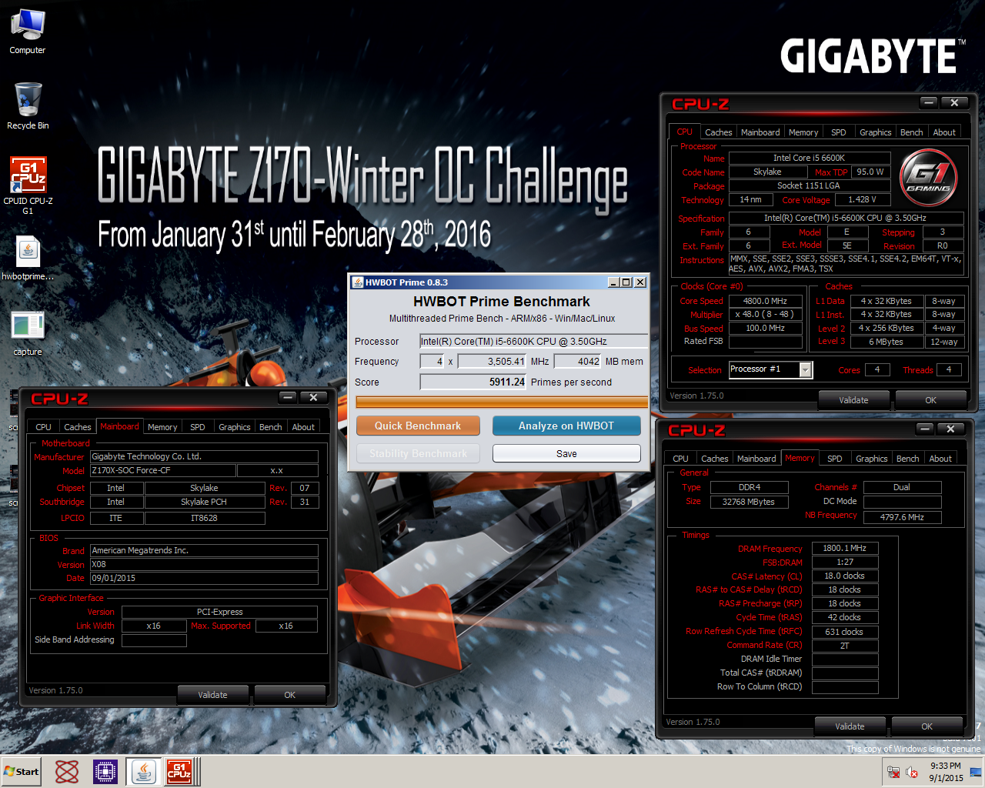Switch to Memory tab in top-right CPU-Z
The width and height of the screenshot is (985, 788).
pyautogui.click(x=803, y=132)
